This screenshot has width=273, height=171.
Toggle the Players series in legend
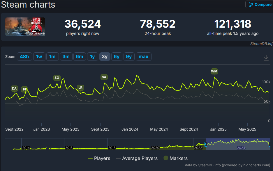99,158
